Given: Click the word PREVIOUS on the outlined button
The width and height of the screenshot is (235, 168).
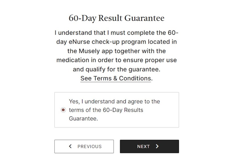Looking at the screenshot, I should pyautogui.click(x=89, y=146).
